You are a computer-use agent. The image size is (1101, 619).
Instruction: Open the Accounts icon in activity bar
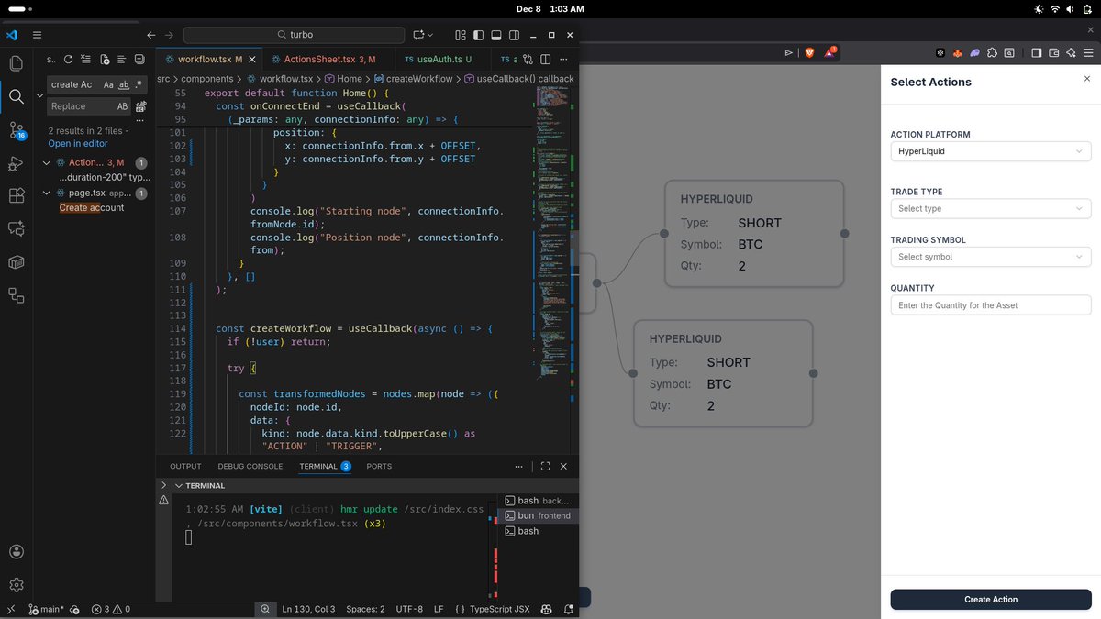pos(16,551)
